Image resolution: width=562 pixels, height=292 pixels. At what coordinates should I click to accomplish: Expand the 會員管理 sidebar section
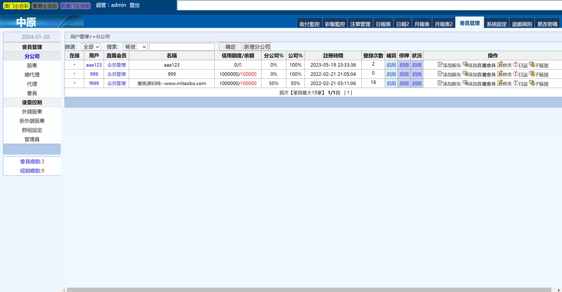click(x=32, y=47)
